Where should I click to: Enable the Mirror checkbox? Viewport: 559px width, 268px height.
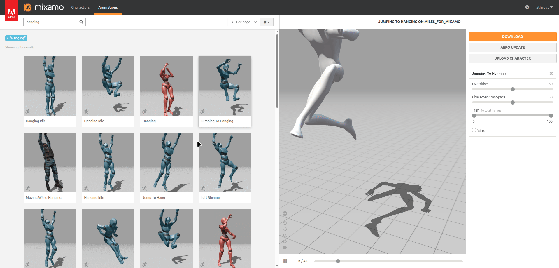474,130
